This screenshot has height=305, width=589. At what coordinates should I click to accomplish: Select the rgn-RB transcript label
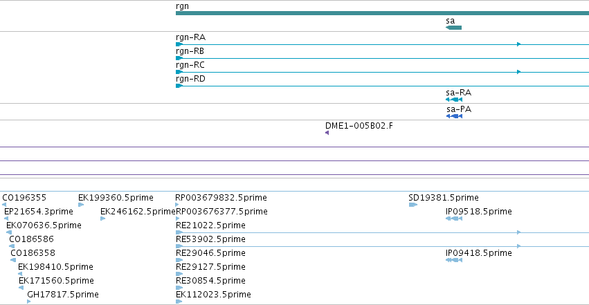pyautogui.click(x=190, y=51)
